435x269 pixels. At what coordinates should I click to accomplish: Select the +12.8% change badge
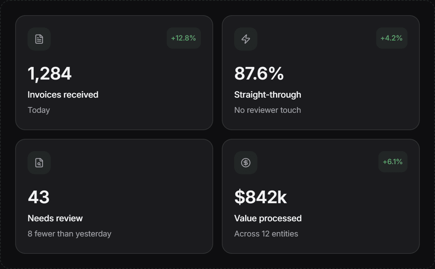point(183,38)
